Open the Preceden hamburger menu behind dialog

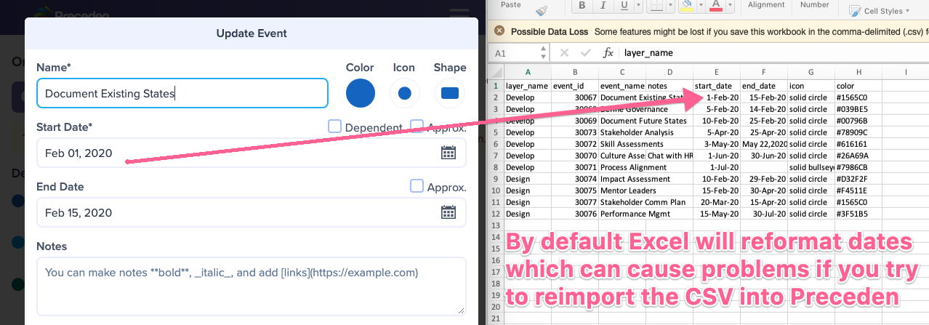(459, 12)
